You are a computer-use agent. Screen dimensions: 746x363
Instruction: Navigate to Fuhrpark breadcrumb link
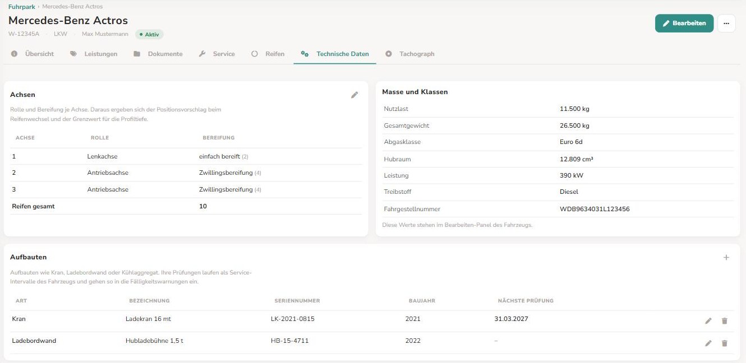pos(21,7)
